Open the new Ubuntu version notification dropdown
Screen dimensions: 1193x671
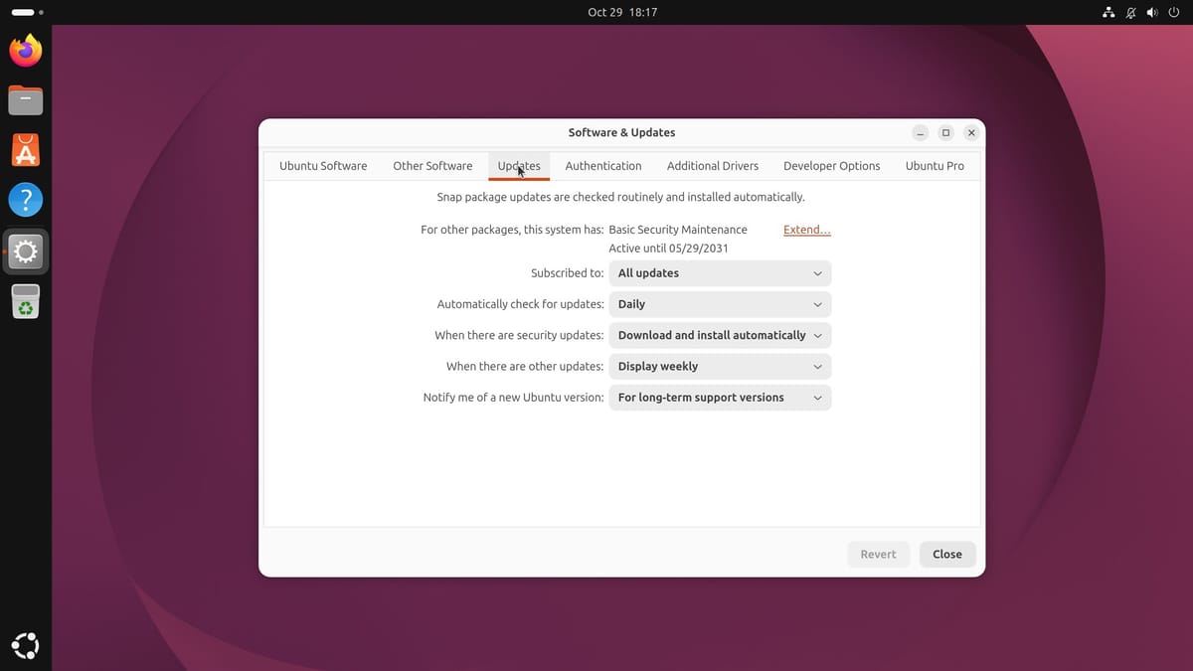point(720,398)
